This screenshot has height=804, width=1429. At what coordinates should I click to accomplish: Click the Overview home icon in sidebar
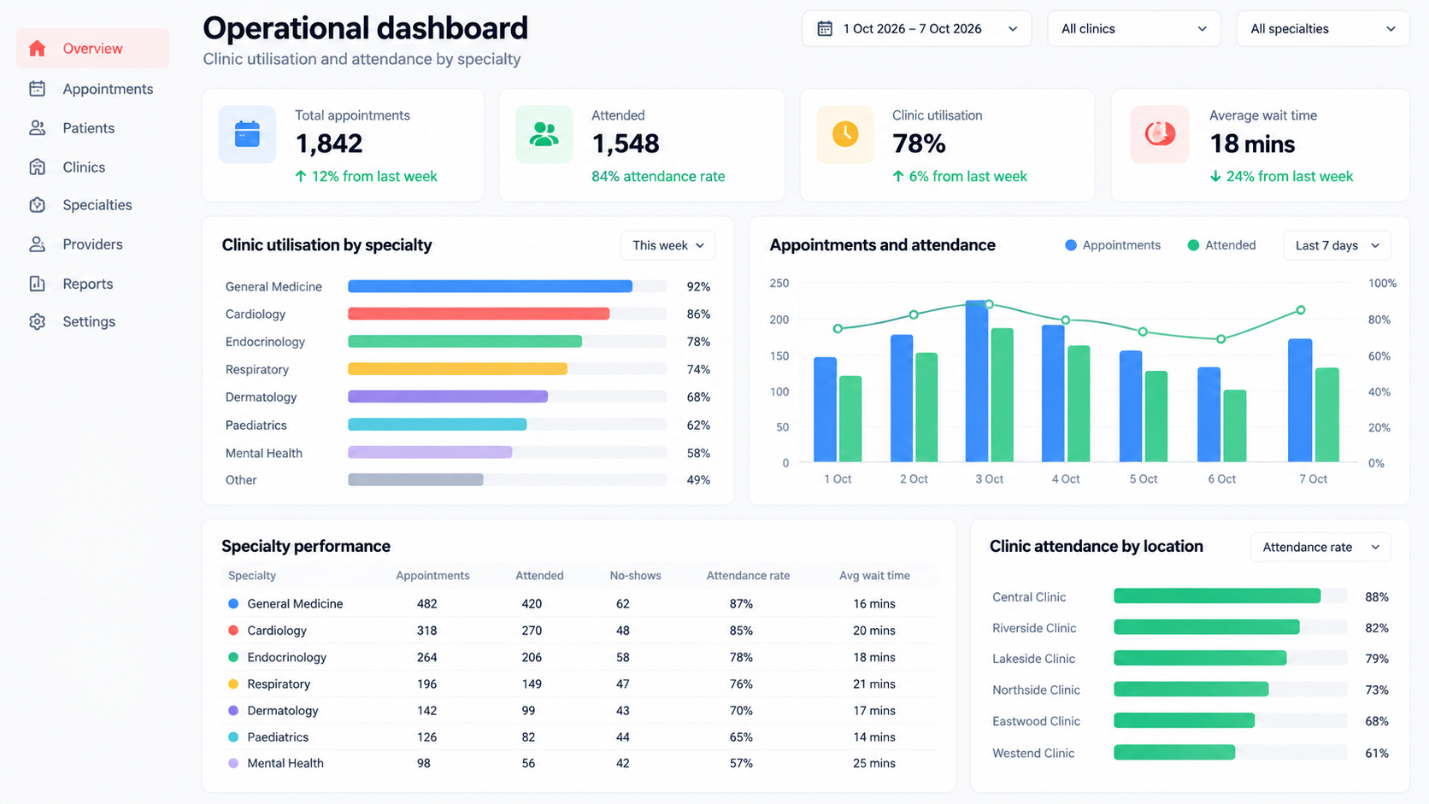pos(37,49)
